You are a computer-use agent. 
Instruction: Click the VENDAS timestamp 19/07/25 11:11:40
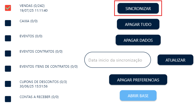pyautogui.click(x=34, y=10)
